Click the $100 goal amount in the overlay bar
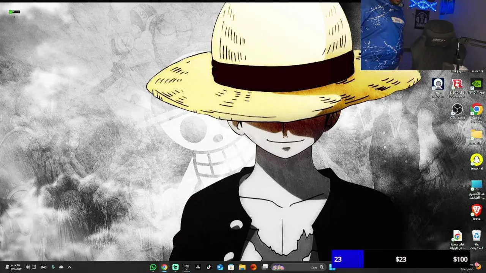Image resolution: width=486 pixels, height=273 pixels. click(x=460, y=259)
